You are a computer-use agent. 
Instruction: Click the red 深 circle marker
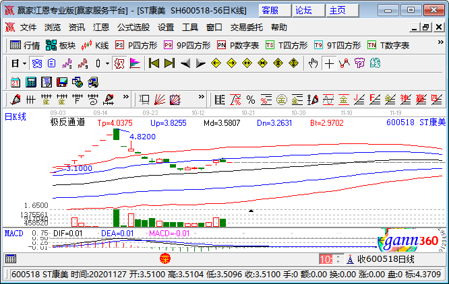click(x=165, y=259)
